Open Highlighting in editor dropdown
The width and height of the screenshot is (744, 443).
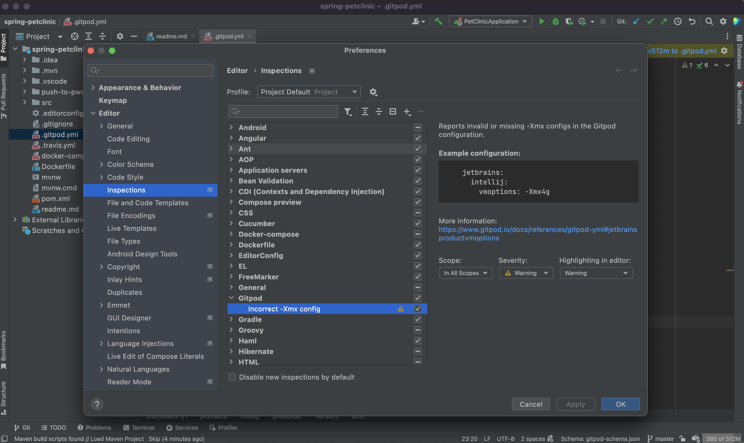coord(596,273)
